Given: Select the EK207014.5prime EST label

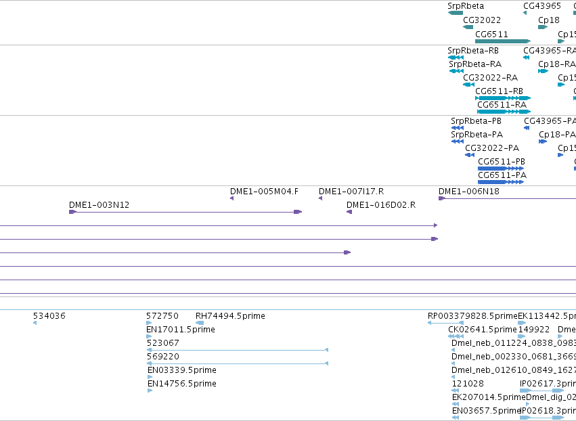Looking at the screenshot, I should tap(489, 397).
